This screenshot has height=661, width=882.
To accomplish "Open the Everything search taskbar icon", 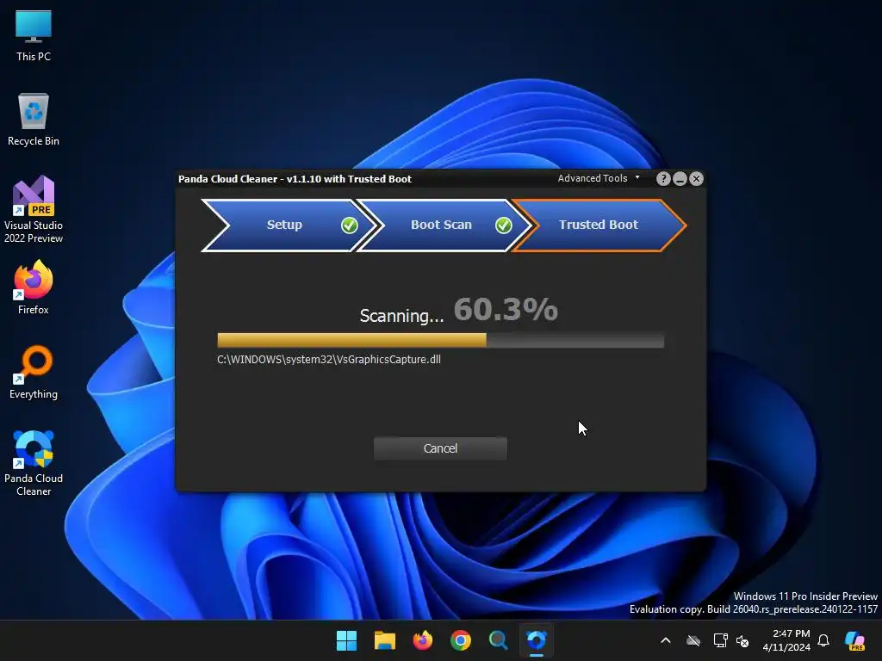I will tap(499, 640).
